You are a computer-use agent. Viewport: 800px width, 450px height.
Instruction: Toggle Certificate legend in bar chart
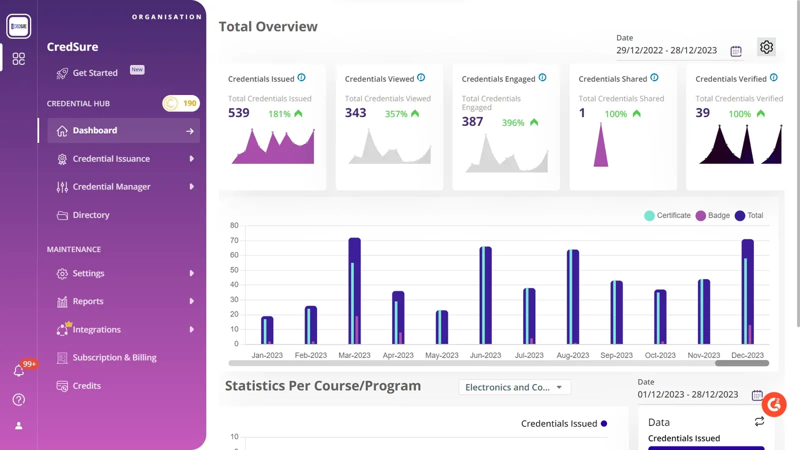[x=667, y=215]
